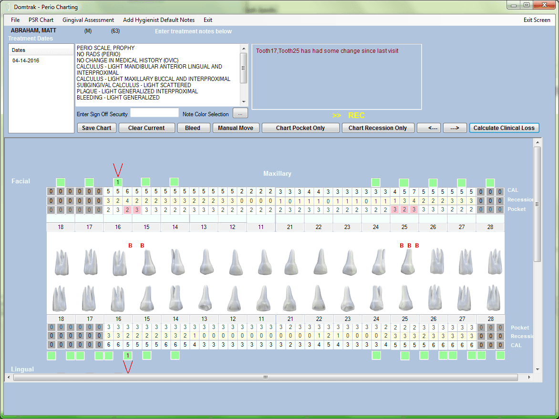Viewport: 559px width, 419px height.
Task: Click the red V marker above tooth 16
Action: pyautogui.click(x=118, y=170)
